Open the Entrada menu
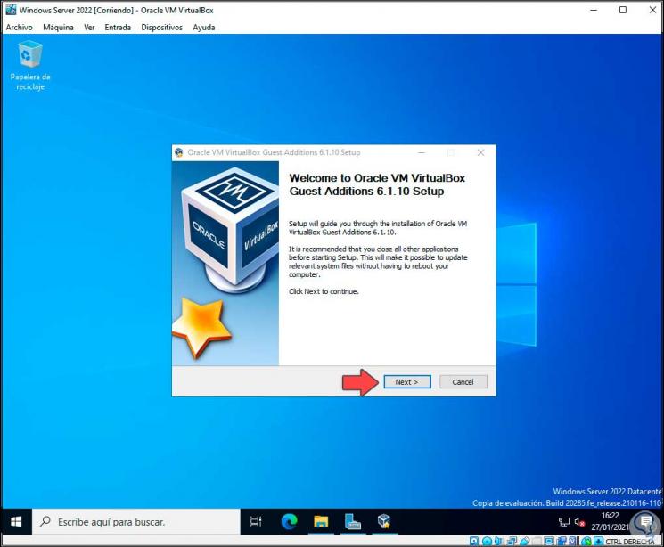 point(118,27)
